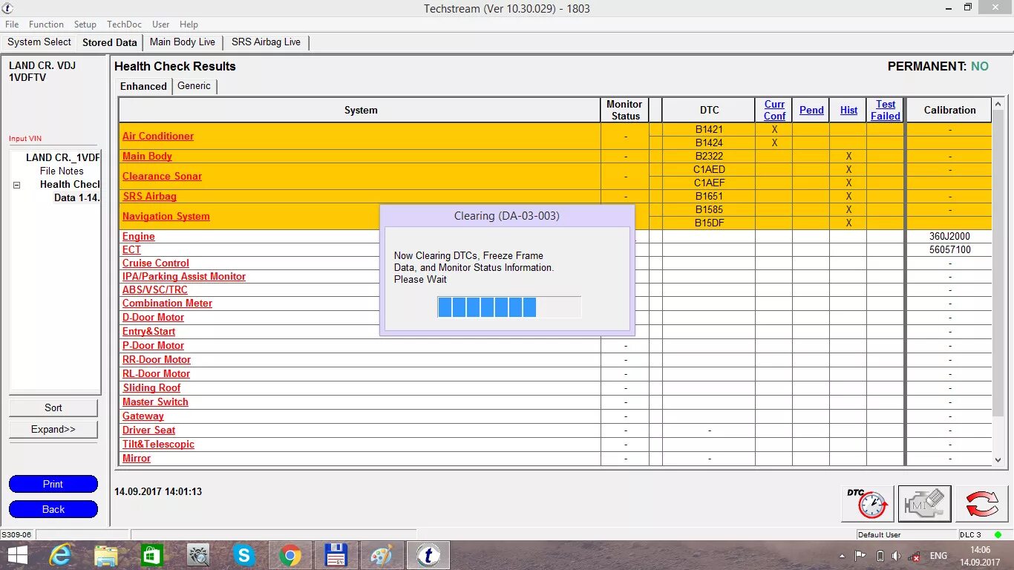The height and width of the screenshot is (570, 1014).
Task: Click the Hist column header link
Action: point(848,110)
